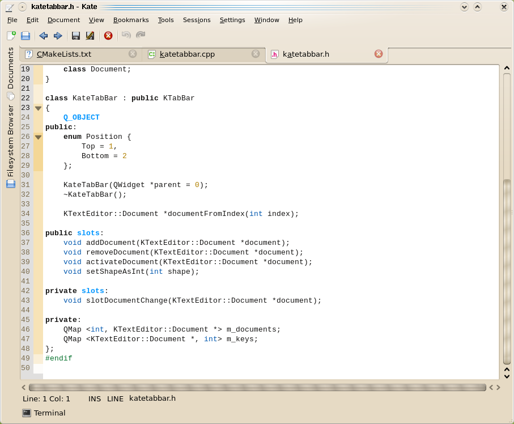Click the vertical scrollbar up arrow at top
This screenshot has height=424, width=514.
point(507,68)
